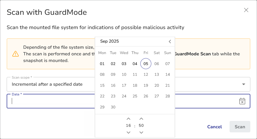Image resolution: width=257 pixels, height=139 pixels.
Task: Increase the minutes value with up arrow
Action: (x=141, y=119)
